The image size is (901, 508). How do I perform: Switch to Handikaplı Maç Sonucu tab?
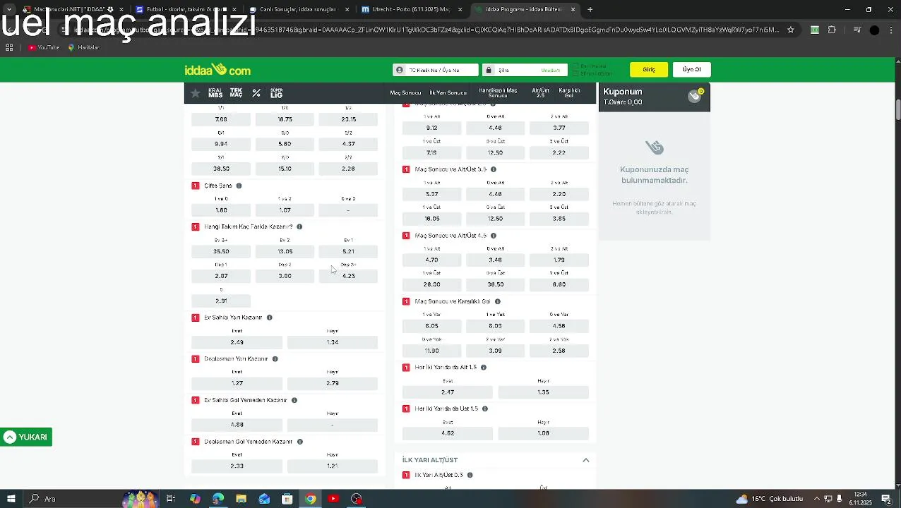coord(498,93)
